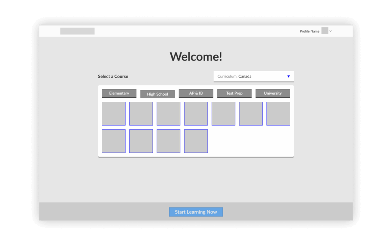Select the High School tab

[157, 94]
